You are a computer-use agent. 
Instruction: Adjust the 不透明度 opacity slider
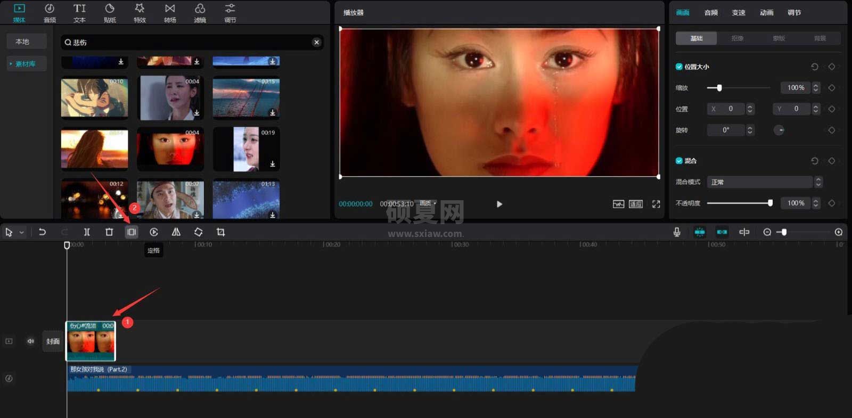click(x=739, y=203)
